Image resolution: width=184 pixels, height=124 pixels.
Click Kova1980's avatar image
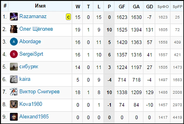click(14, 104)
